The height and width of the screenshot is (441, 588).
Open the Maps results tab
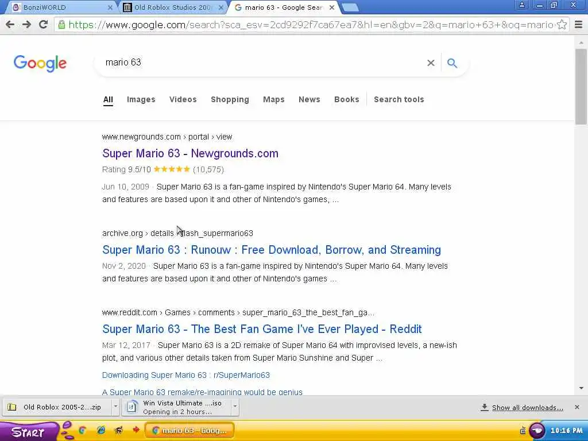(x=274, y=99)
